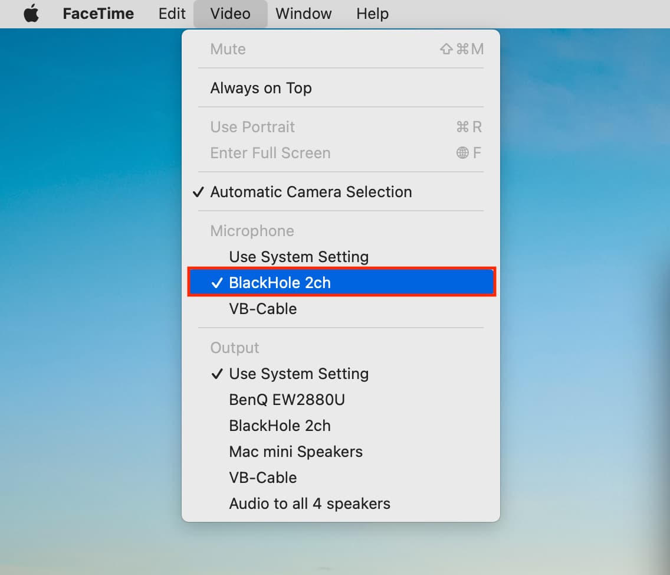Select BlackHole 2ch as microphone
Image resolution: width=670 pixels, height=575 pixels.
coord(340,283)
